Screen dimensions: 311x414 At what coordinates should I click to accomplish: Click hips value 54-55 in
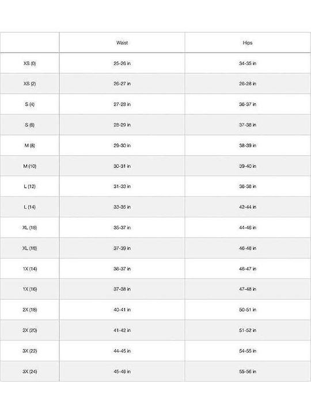(x=248, y=351)
